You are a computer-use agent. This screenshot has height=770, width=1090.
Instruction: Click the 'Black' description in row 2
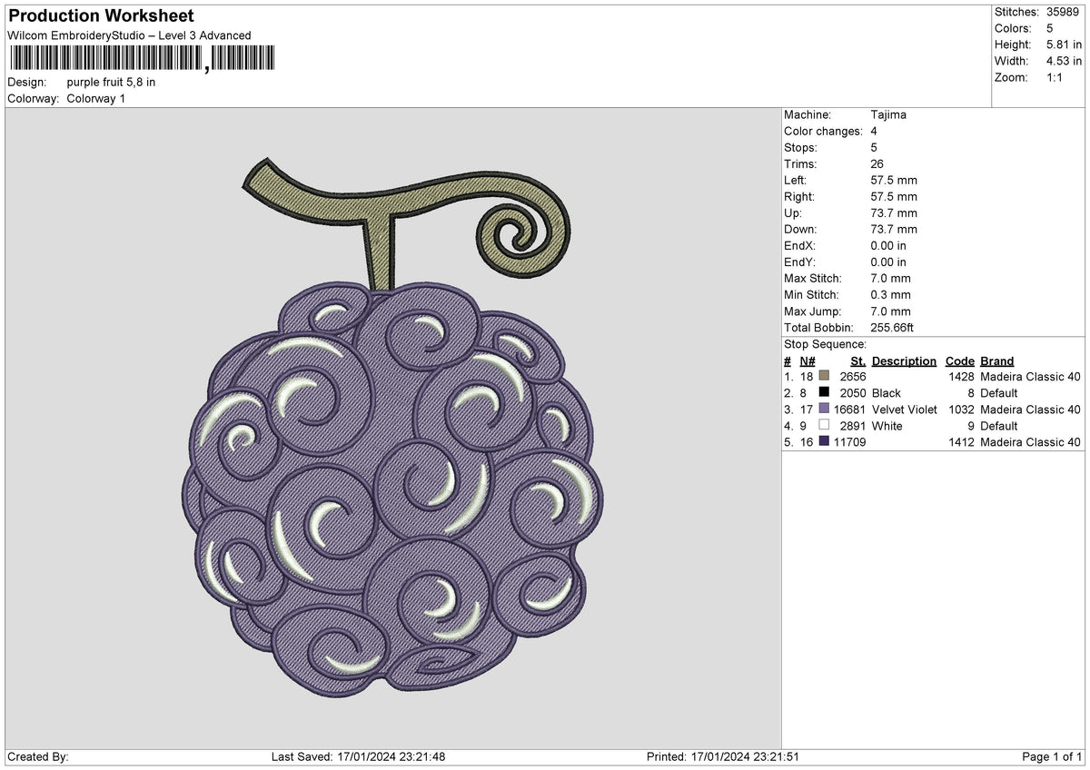(887, 393)
